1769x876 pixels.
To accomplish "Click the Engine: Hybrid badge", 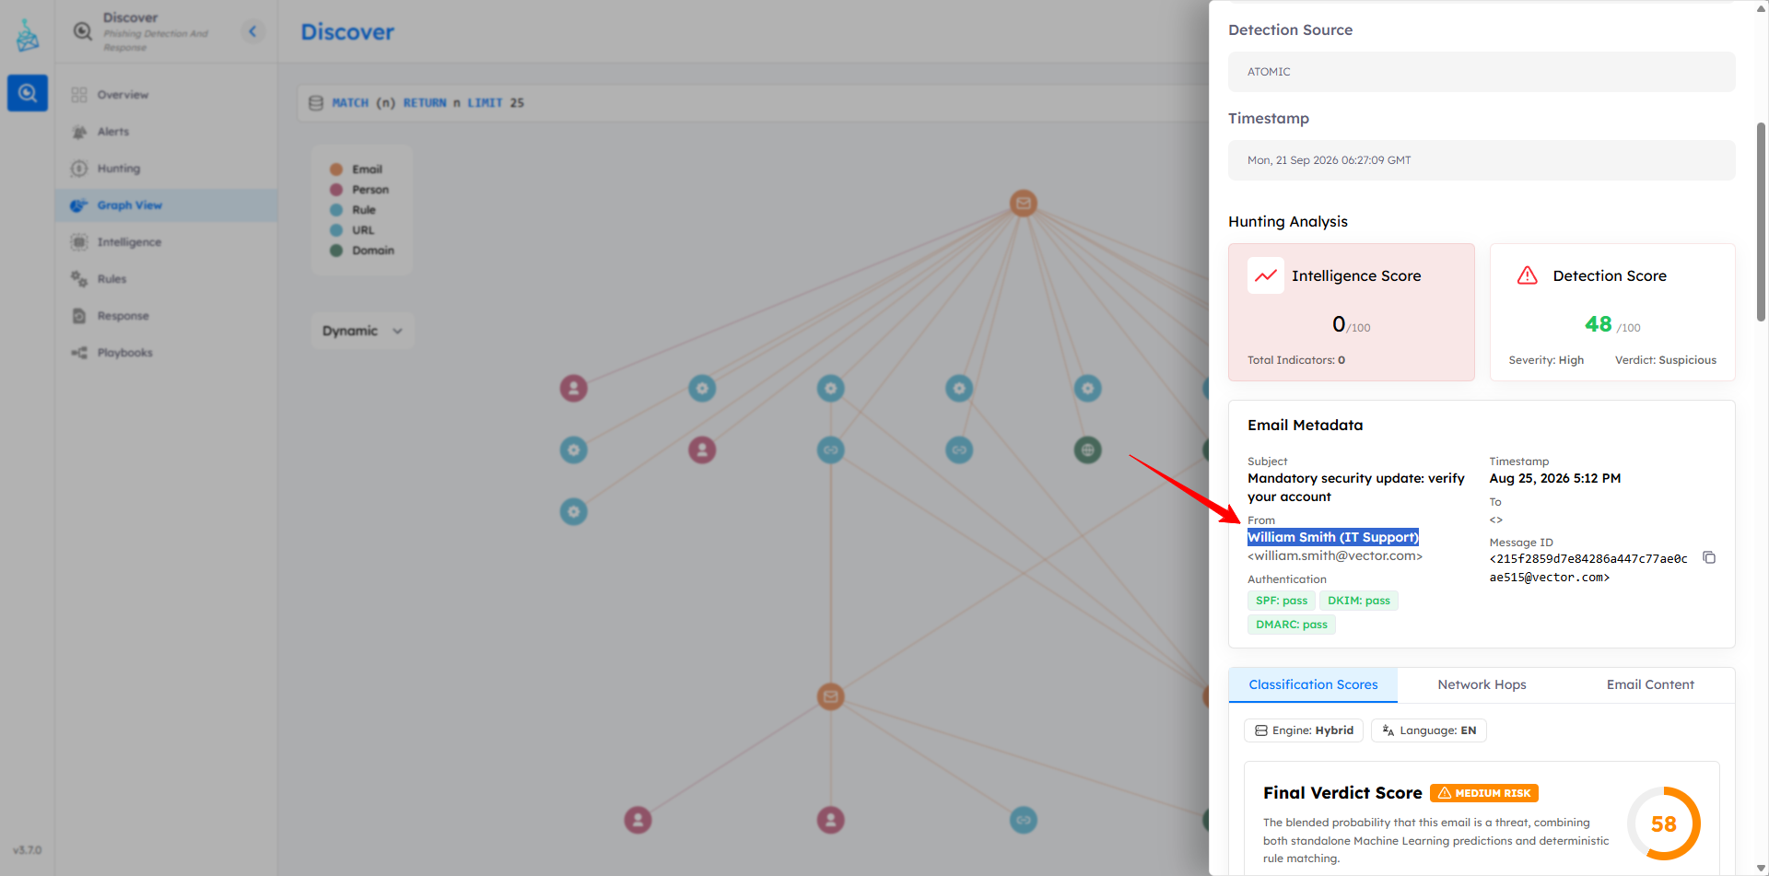I will [1304, 730].
